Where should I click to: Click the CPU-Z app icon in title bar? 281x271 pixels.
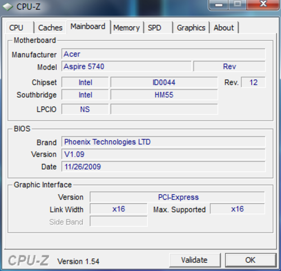coord(8,7)
